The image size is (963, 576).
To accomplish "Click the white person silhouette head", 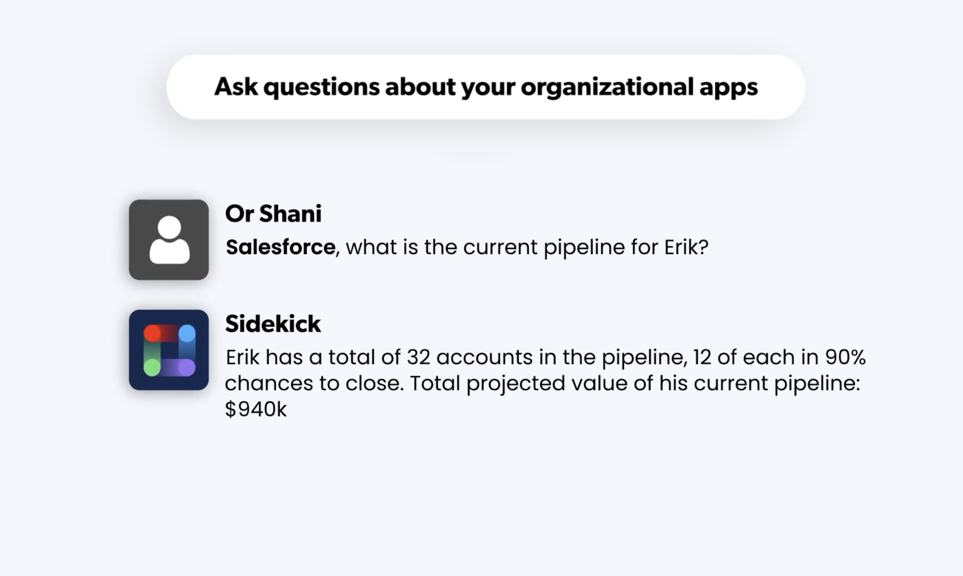I will click(169, 227).
